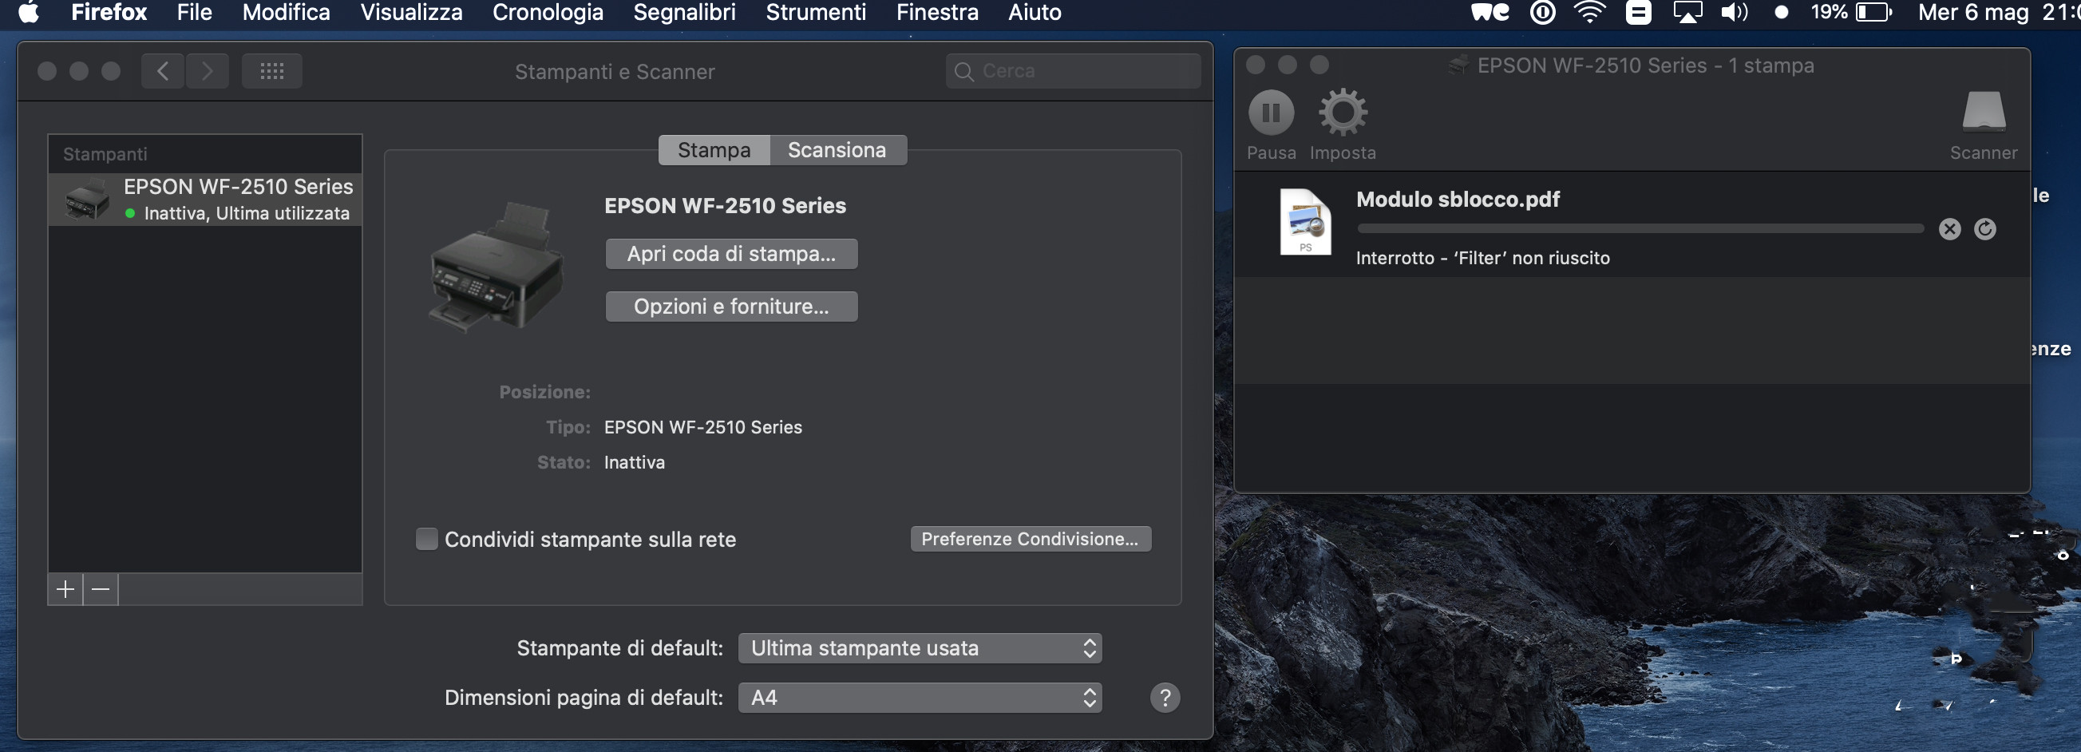Click the print job progress bar
This screenshot has height=752, width=2081.
(1638, 228)
